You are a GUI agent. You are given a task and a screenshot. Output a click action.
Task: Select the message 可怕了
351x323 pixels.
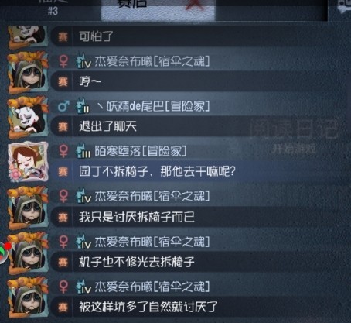tap(96, 36)
